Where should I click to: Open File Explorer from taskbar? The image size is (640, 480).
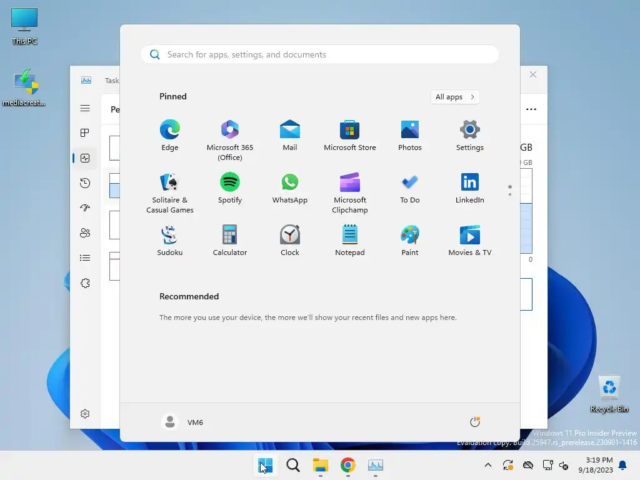(321, 465)
